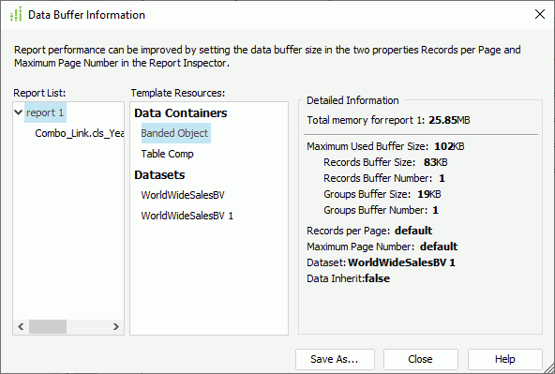Screen dimensions: 555x374
Task: Select WorldWideSalesBV 1 dataset
Action: [187, 216]
